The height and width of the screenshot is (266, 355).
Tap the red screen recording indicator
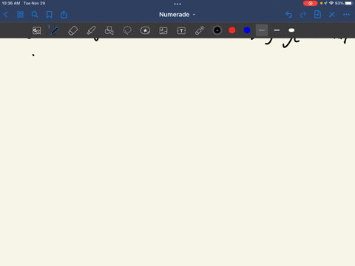[310, 4]
